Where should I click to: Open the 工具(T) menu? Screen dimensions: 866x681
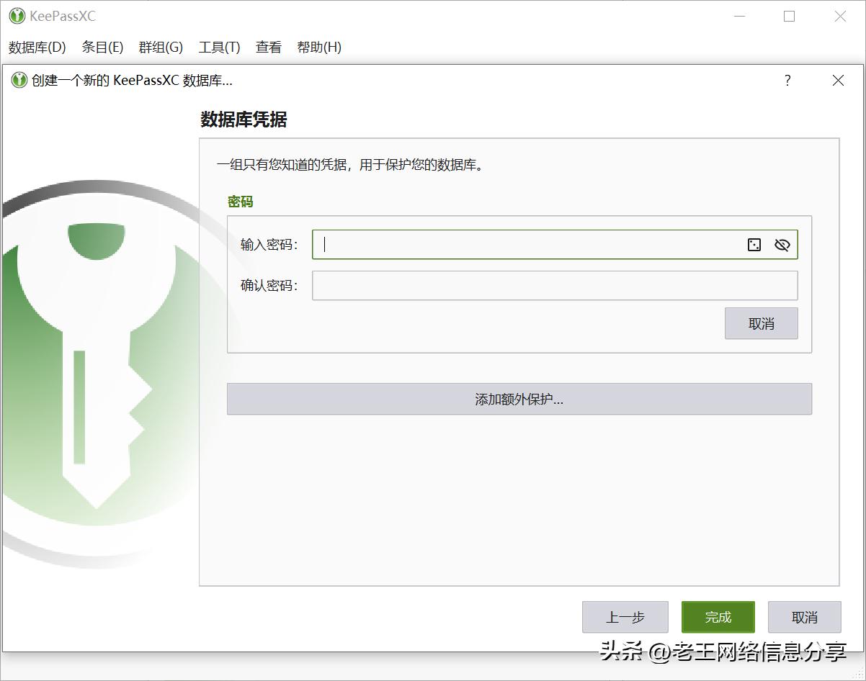(218, 48)
